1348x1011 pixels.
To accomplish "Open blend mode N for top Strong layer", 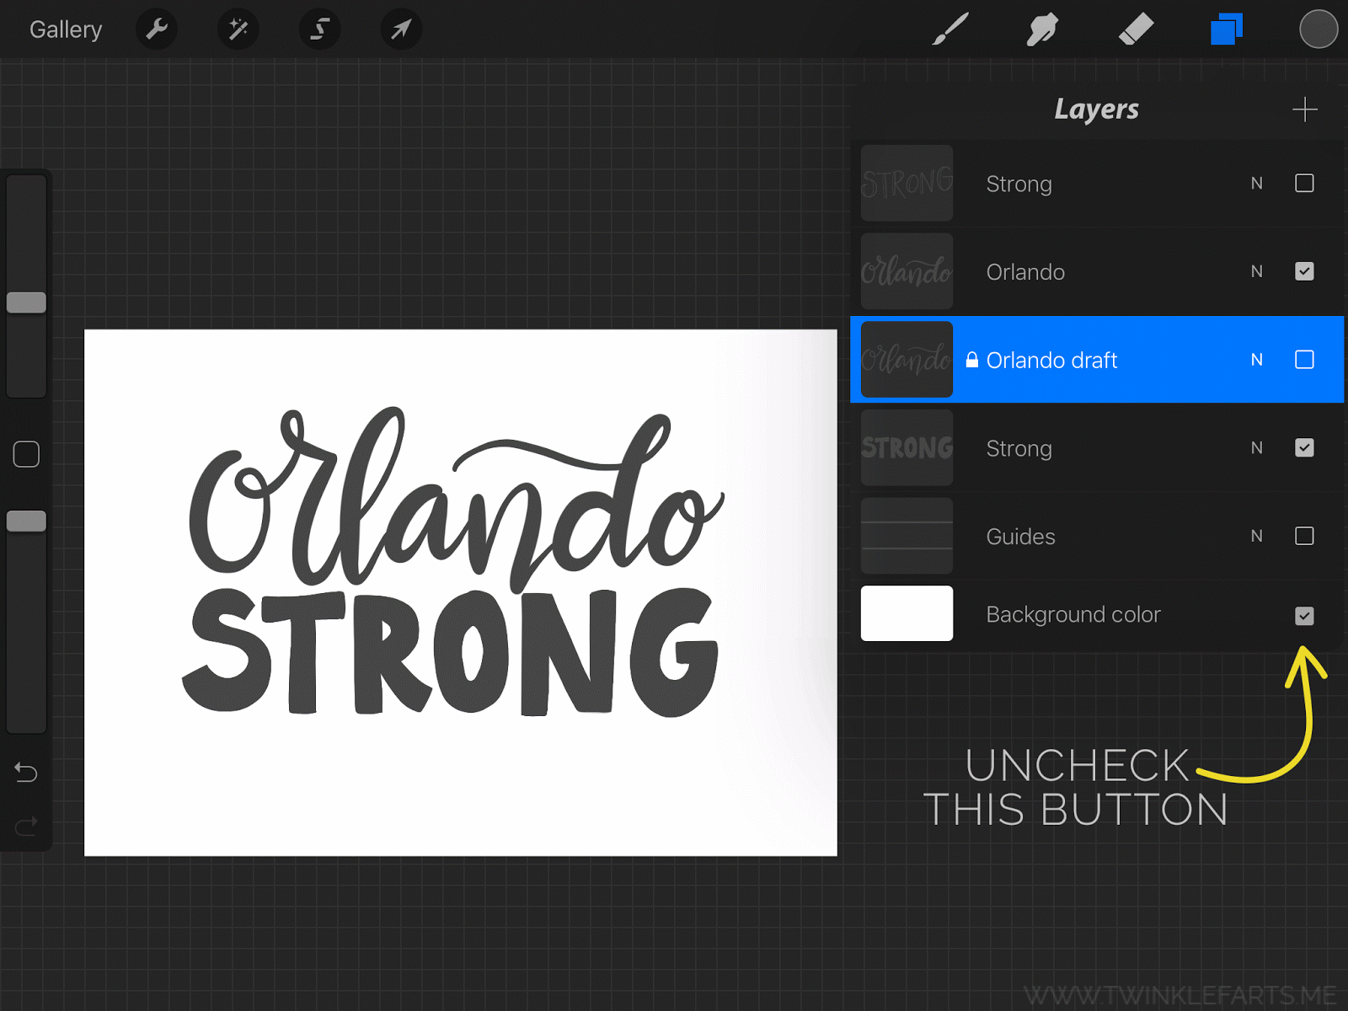I will click(1256, 183).
